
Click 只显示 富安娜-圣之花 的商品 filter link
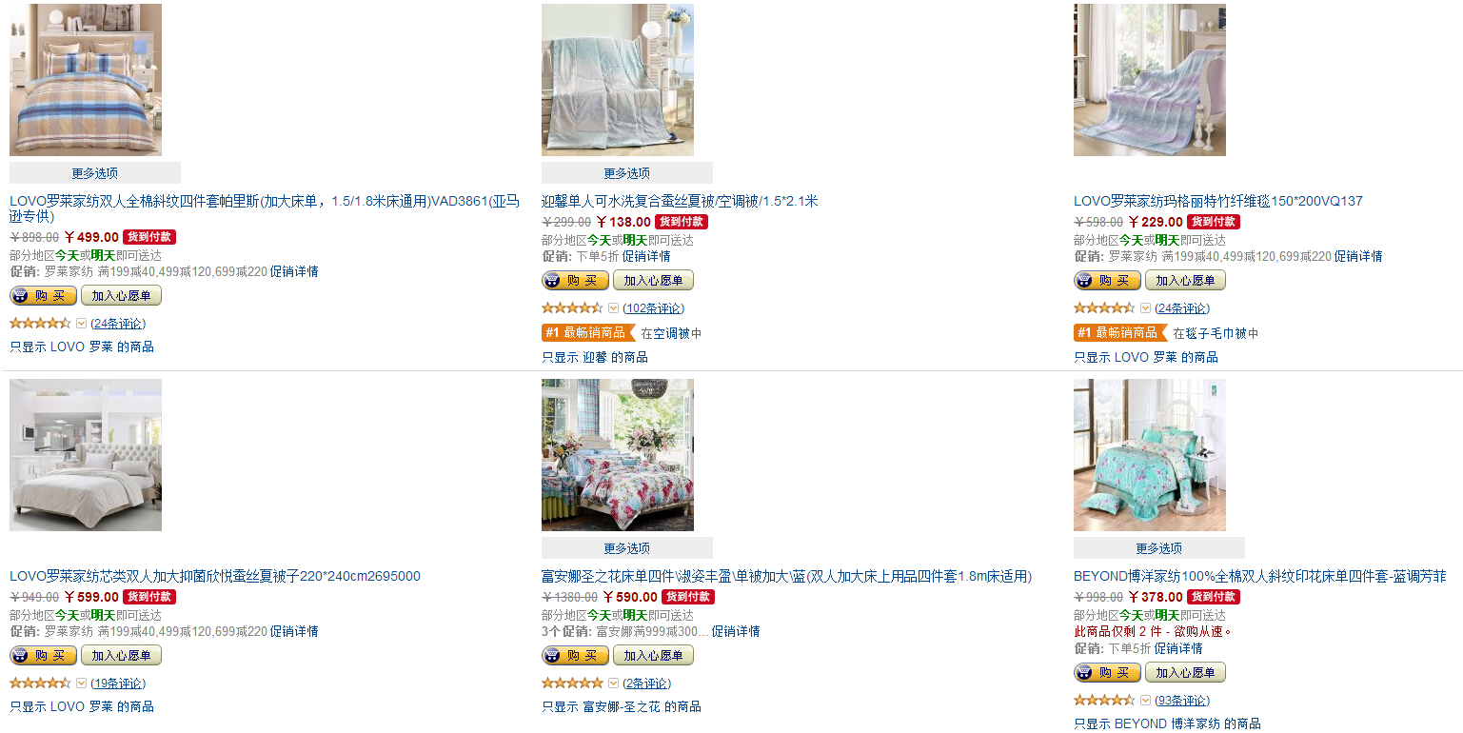(622, 706)
